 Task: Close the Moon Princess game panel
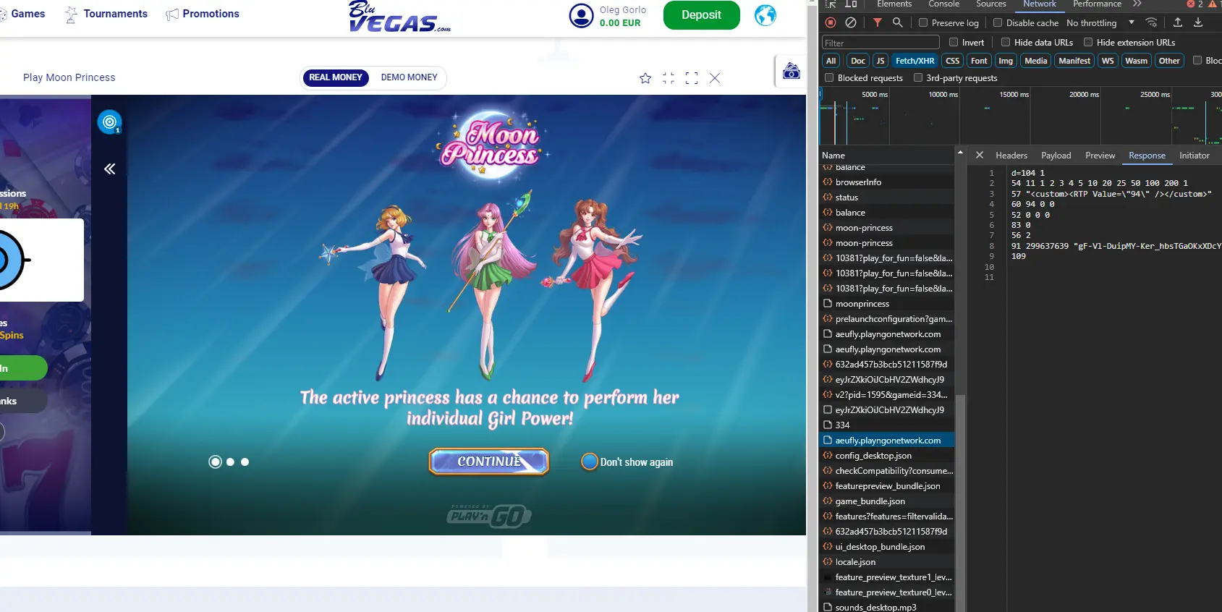(x=715, y=78)
